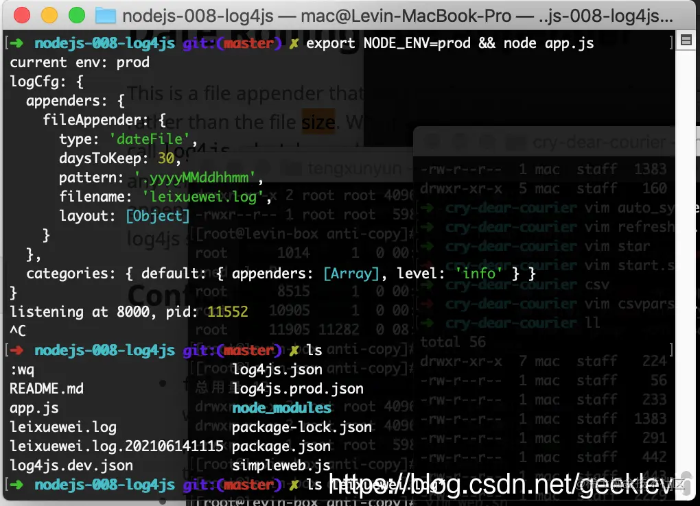
Task: Click log4js.json in the listing
Action: click(x=277, y=370)
